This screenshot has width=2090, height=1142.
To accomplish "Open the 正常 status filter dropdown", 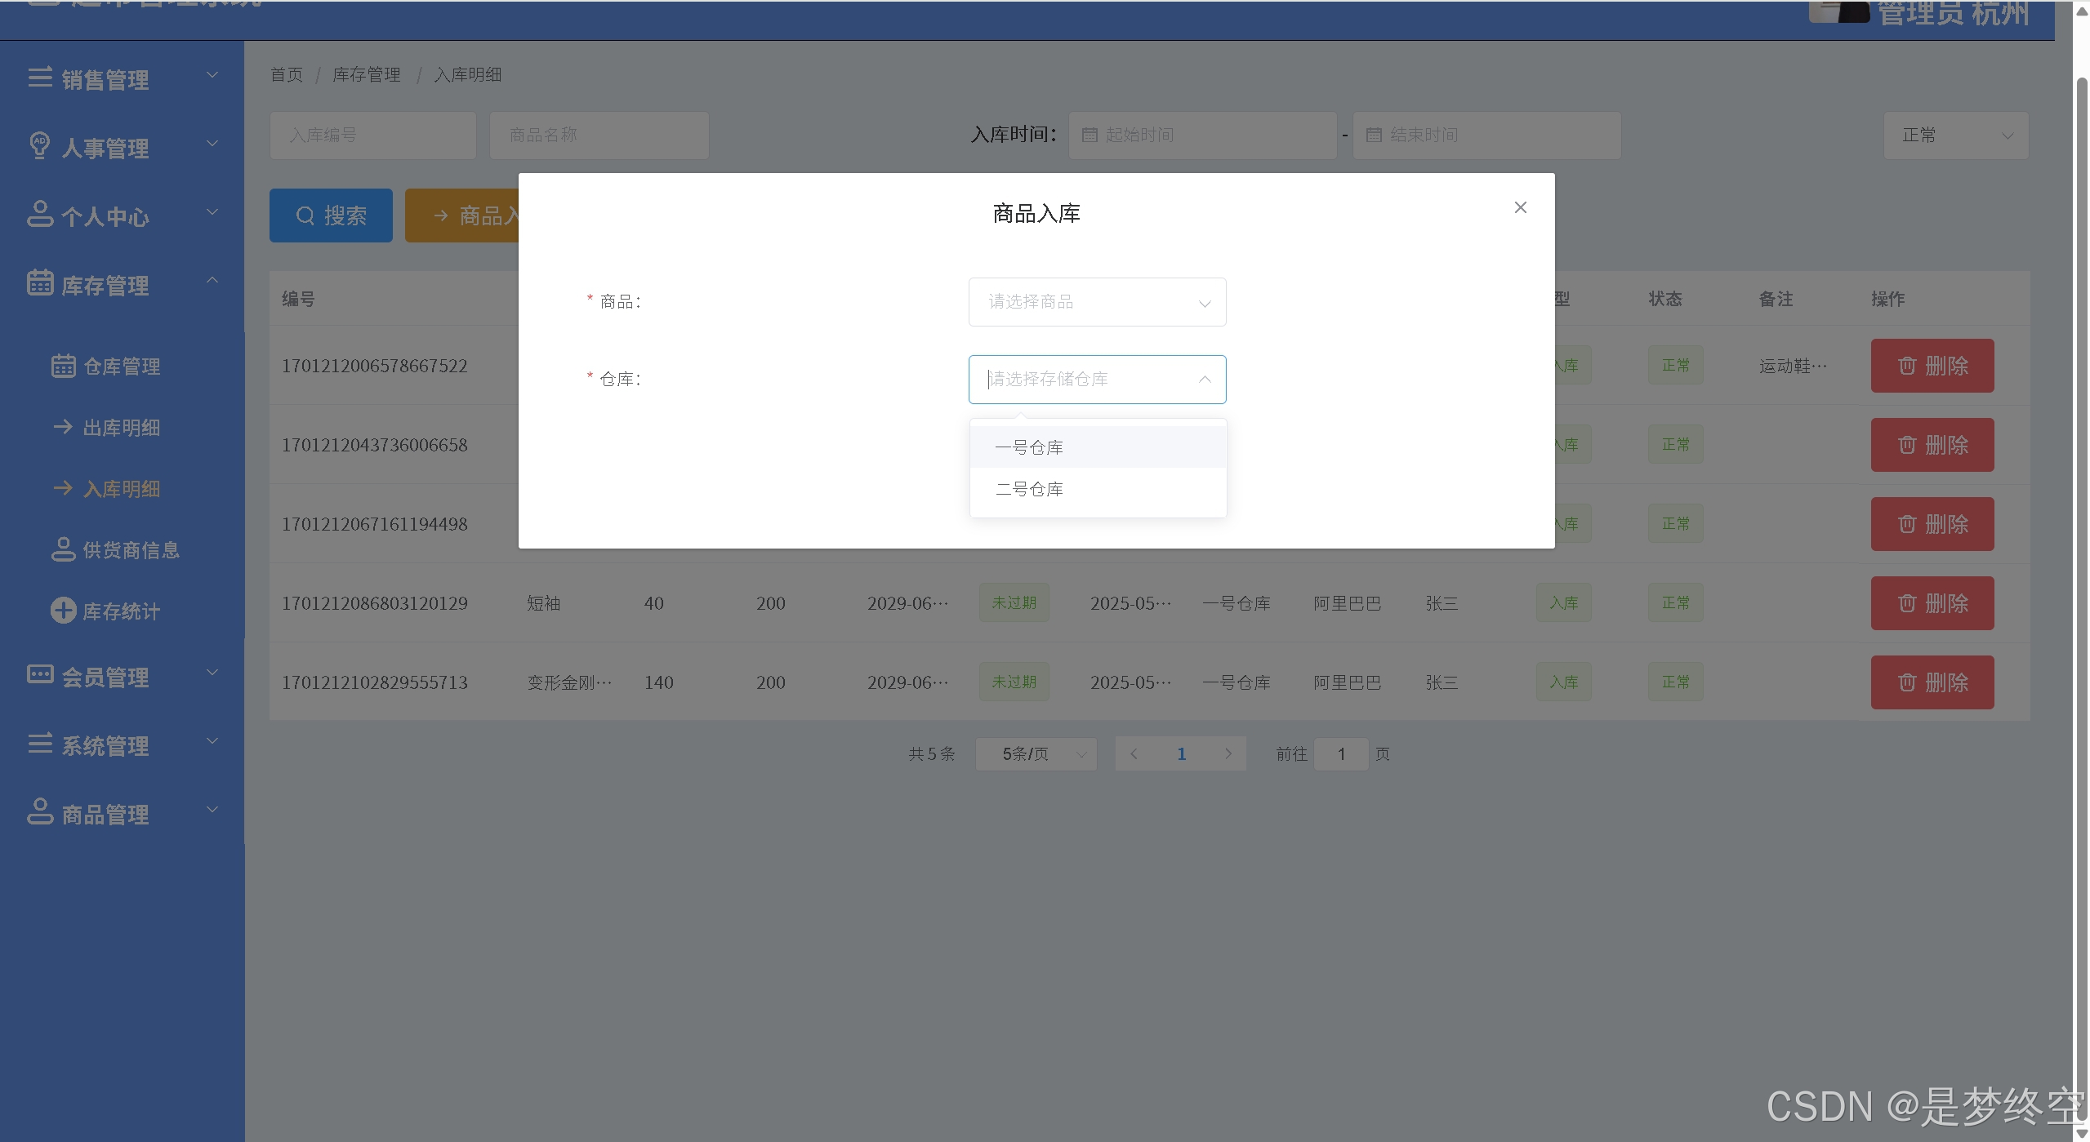I will 1955,136.
